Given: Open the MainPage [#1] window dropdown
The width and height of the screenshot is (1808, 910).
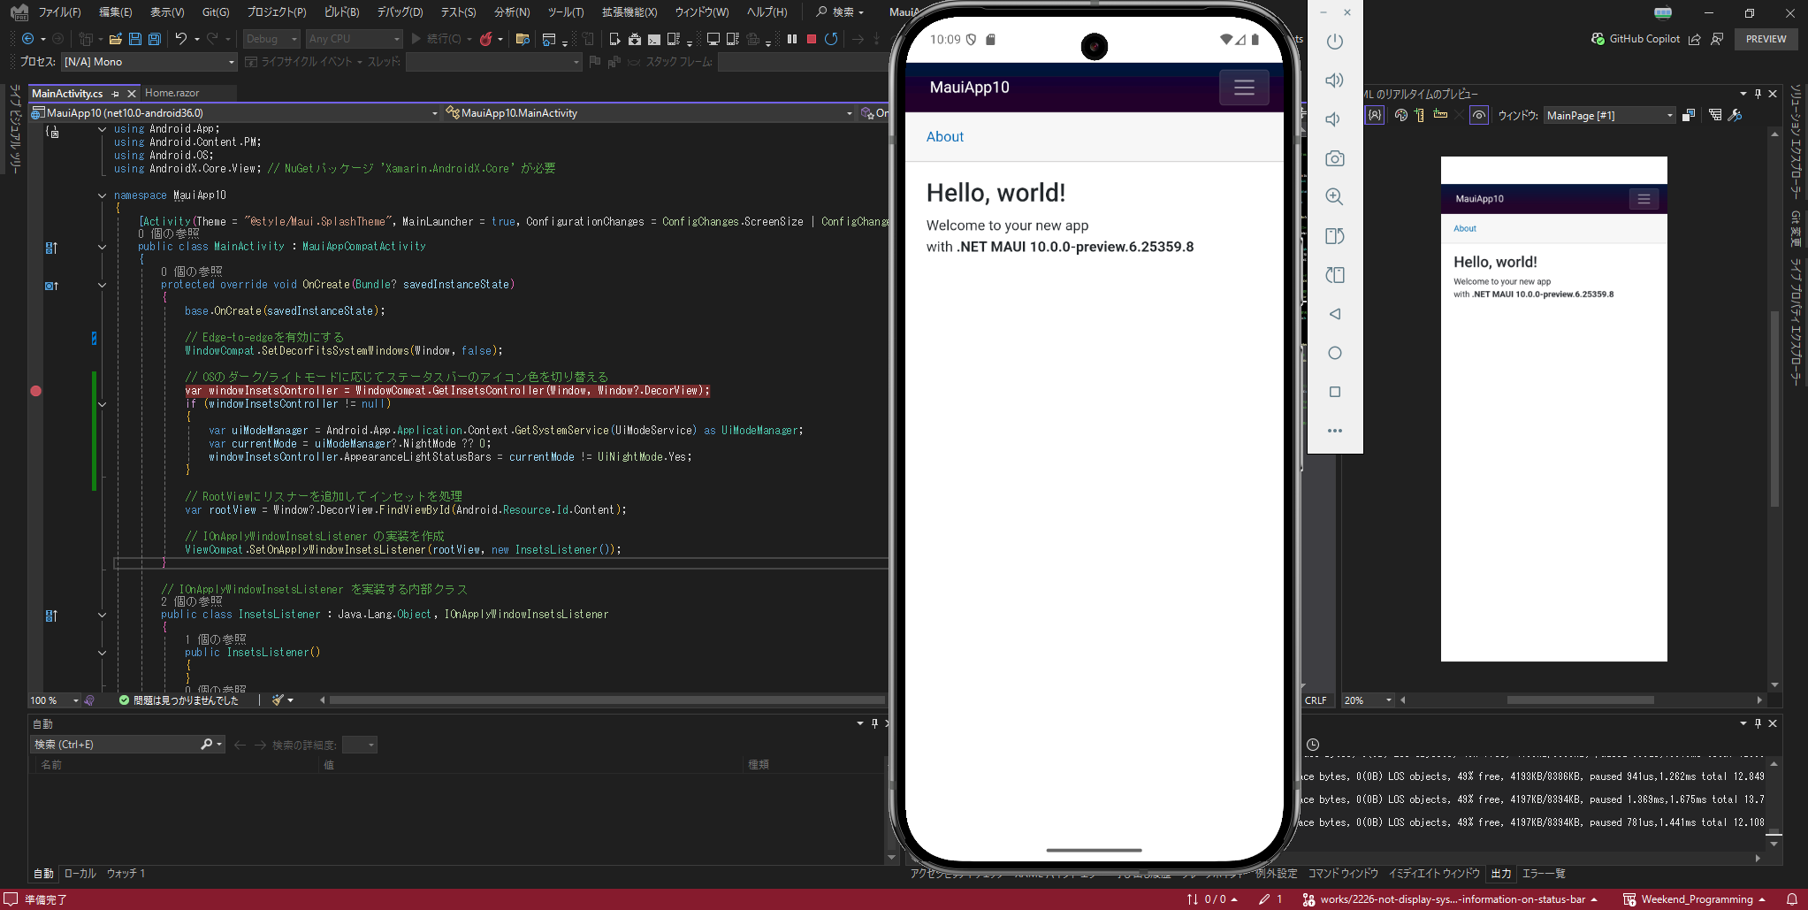Looking at the screenshot, I should coord(1610,115).
